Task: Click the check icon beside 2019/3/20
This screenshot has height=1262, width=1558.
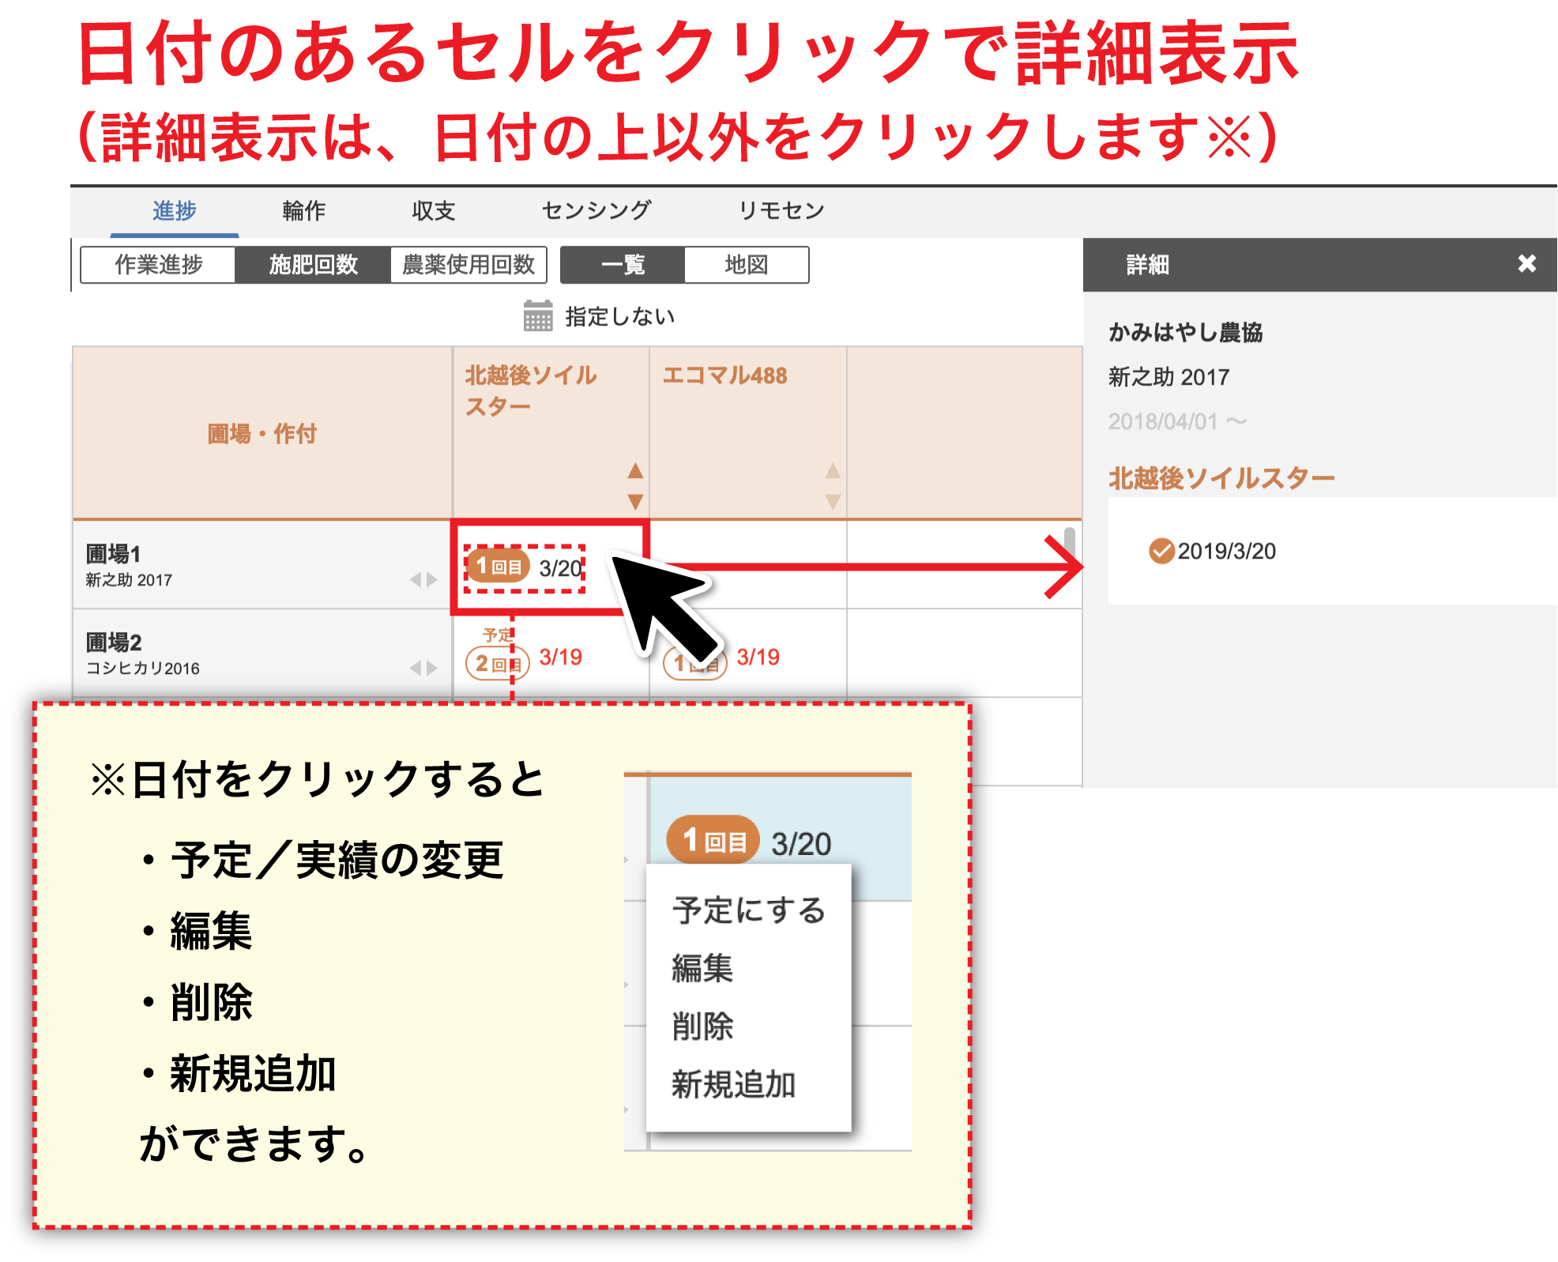Action: pos(1161,551)
